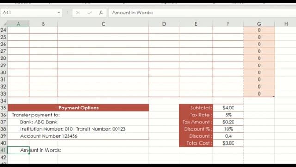Select row 28 header
Screen dimensions: 296x167
4,58
